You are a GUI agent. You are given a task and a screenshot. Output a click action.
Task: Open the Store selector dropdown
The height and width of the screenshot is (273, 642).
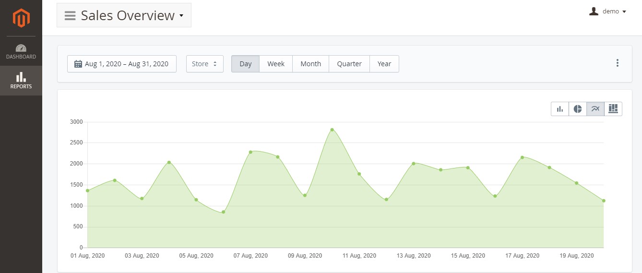(204, 64)
